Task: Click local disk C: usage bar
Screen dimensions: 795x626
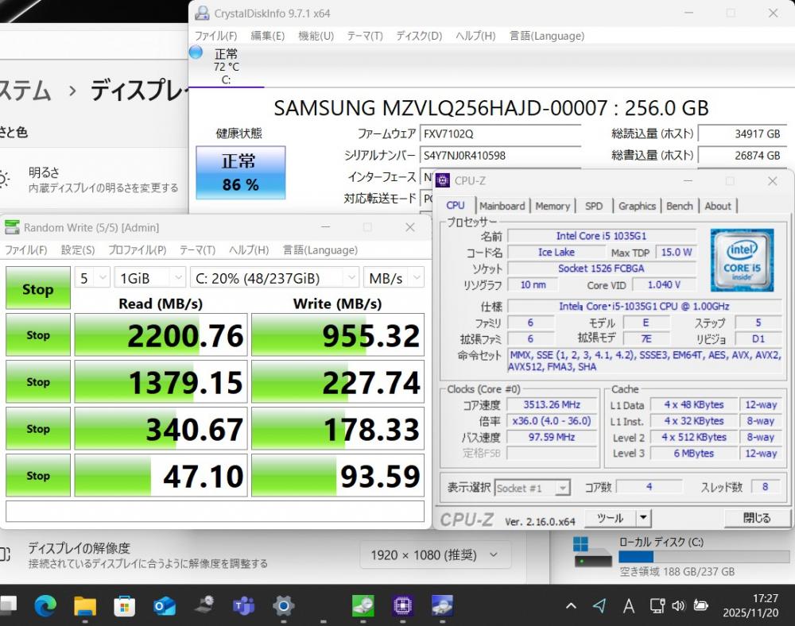Action: click(x=704, y=557)
